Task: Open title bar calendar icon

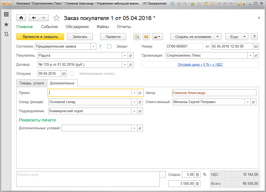Action: tap(212, 3)
